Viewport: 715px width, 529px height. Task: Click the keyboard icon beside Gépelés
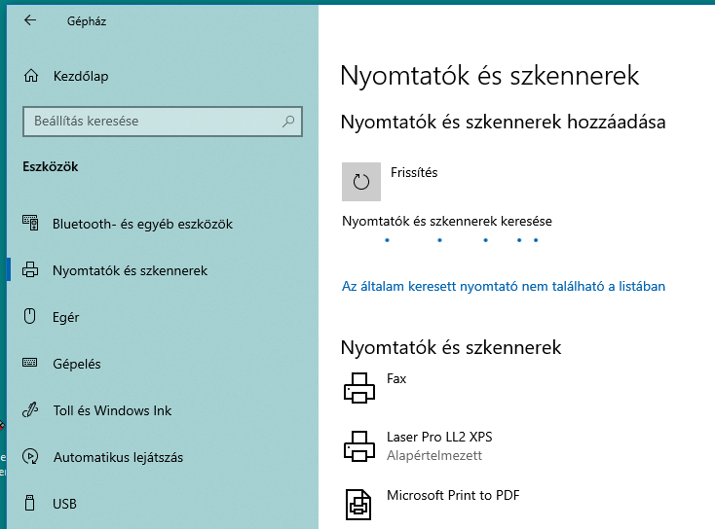pos(30,363)
